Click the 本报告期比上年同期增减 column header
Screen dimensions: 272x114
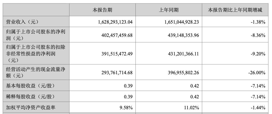[235, 10]
